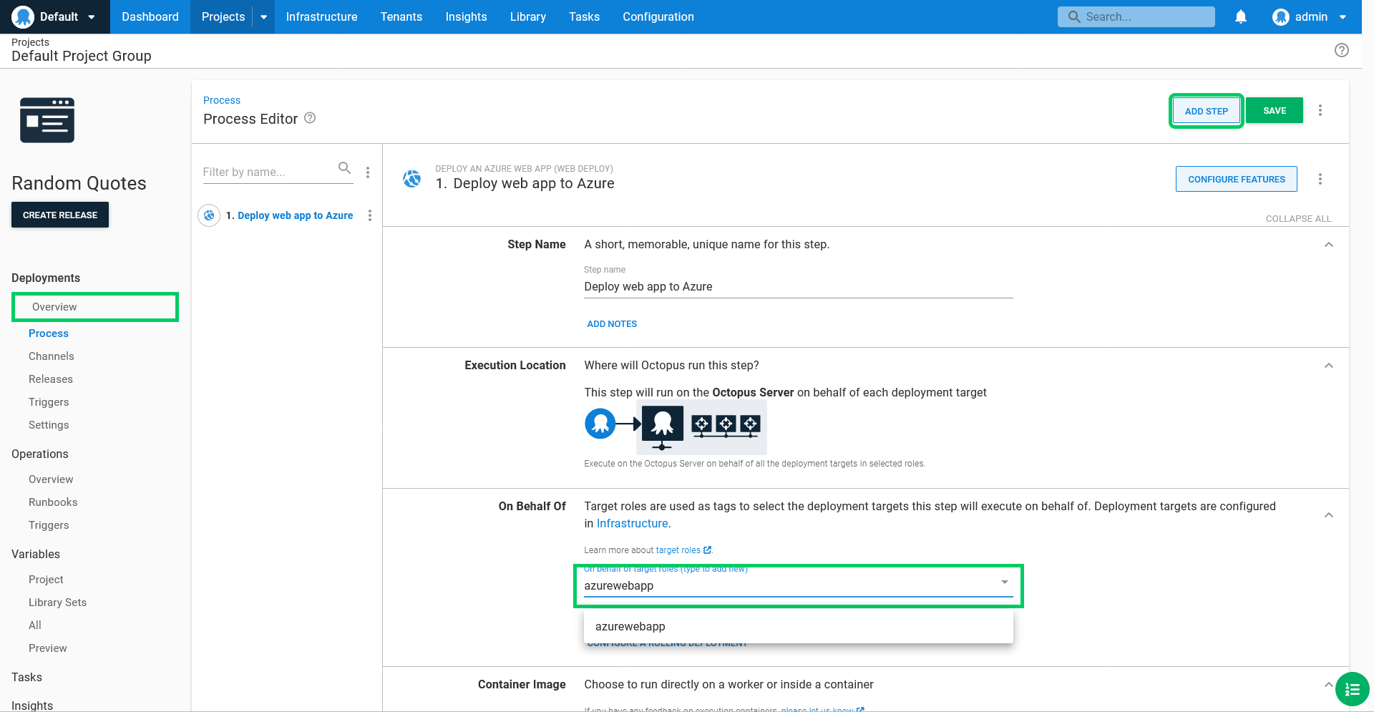This screenshot has width=1374, height=712.
Task: Click the Azure step icon in step list
Action: click(209, 215)
